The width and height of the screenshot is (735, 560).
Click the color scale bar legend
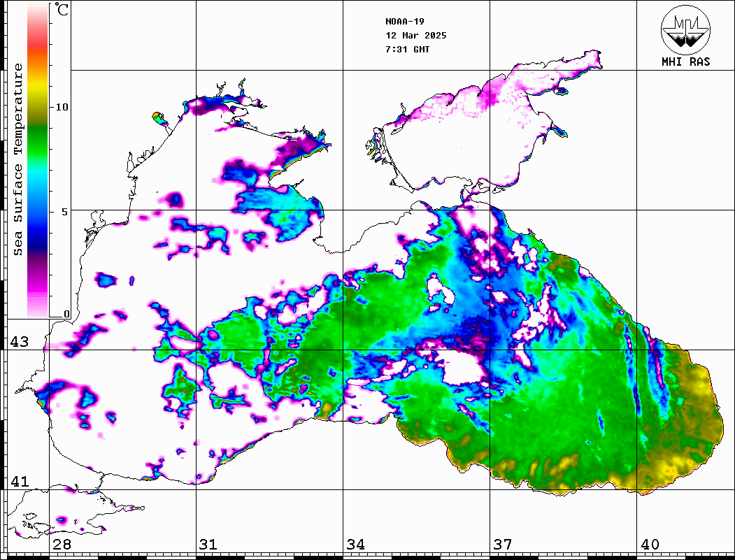[38, 161]
